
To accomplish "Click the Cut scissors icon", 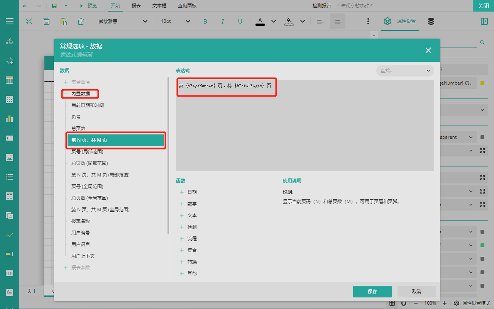I will (x=29, y=21).
